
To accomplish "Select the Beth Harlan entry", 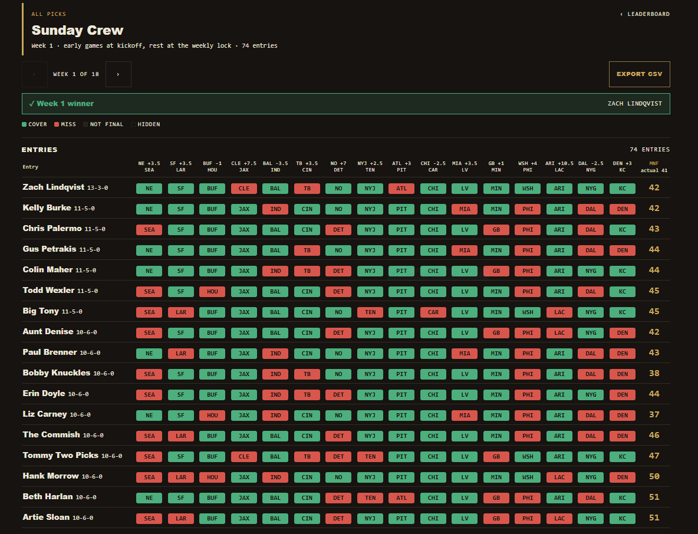I will [48, 497].
